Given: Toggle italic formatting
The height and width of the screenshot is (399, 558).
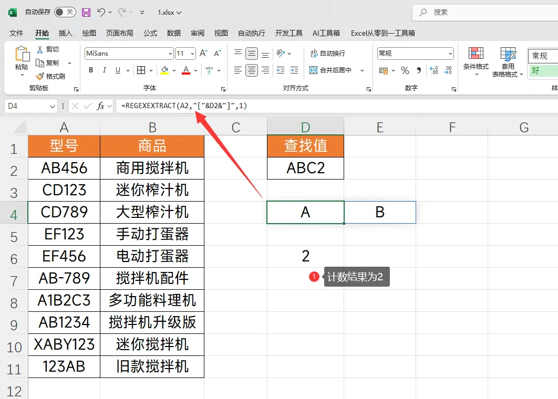Looking at the screenshot, I should tap(104, 70).
